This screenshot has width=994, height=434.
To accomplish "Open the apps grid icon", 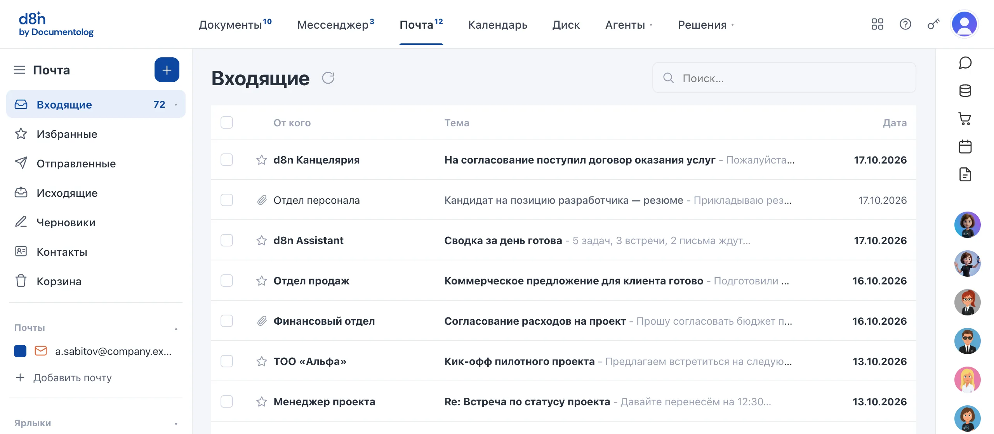I will click(x=877, y=24).
